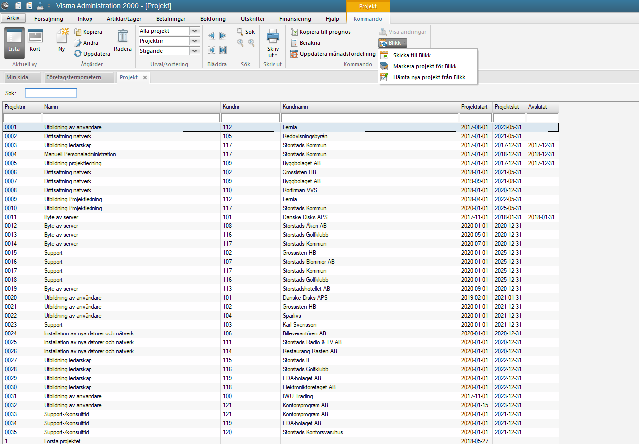
Task: Click the Beräkna command
Action: 305,43
